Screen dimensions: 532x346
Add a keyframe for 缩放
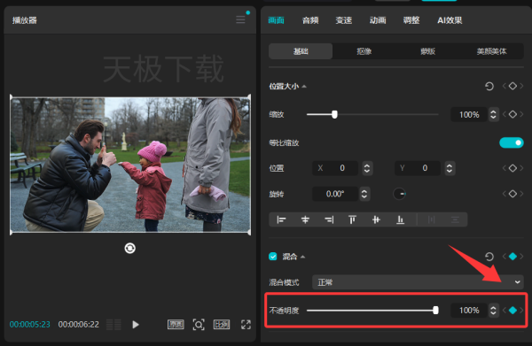pyautogui.click(x=512, y=114)
